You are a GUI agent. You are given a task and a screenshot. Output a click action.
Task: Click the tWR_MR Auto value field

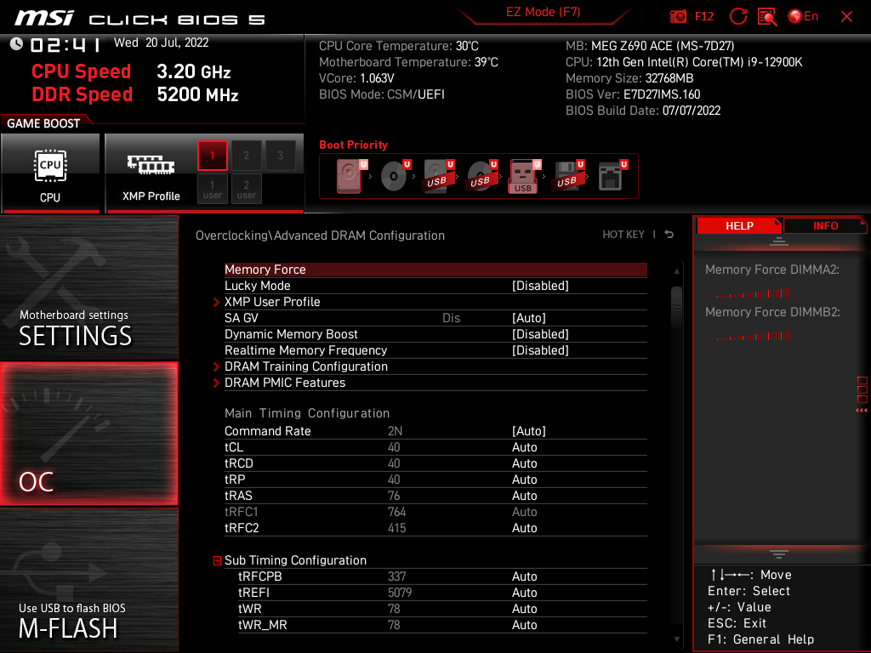pyautogui.click(x=524, y=625)
